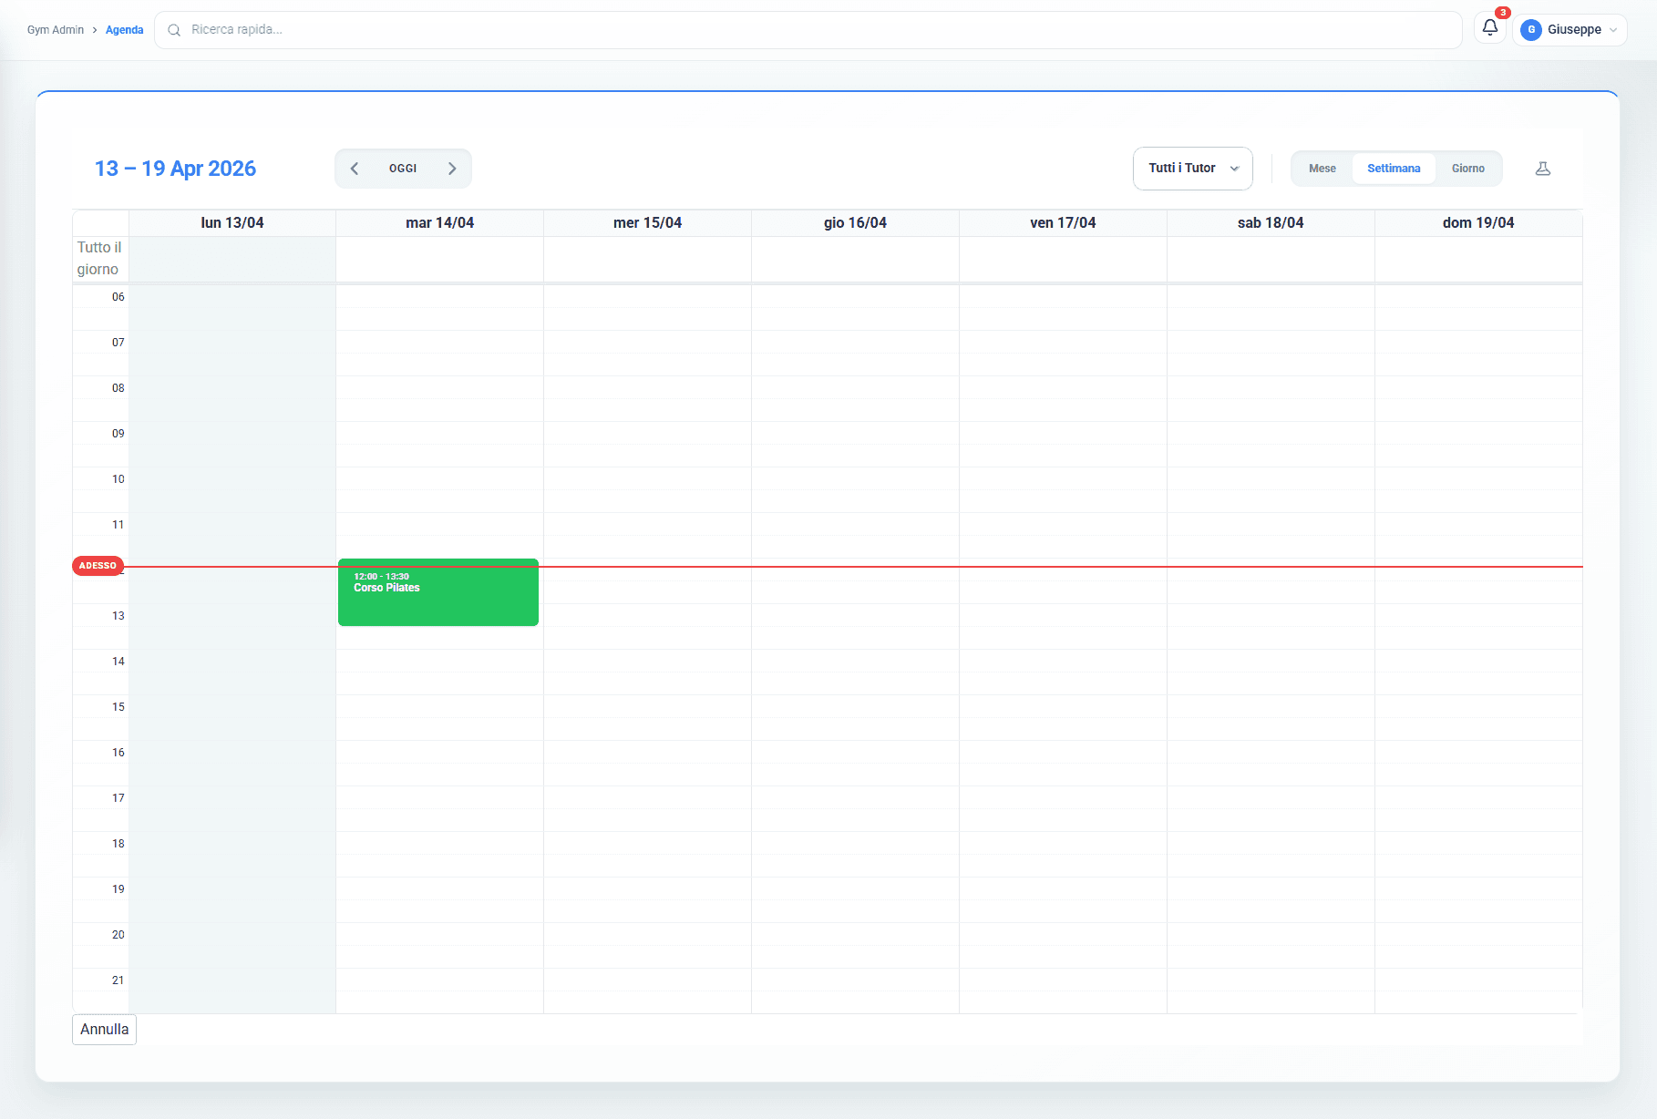Click Giuseppe's avatar icon

coord(1531,30)
